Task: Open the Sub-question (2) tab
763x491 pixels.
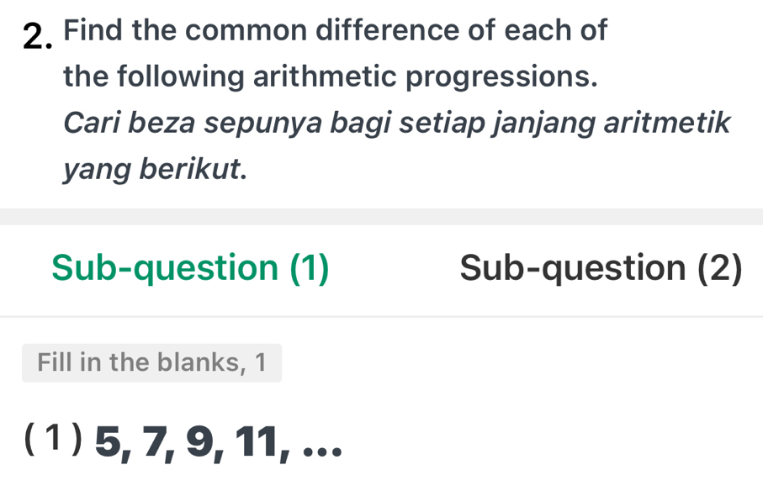Action: [601, 268]
